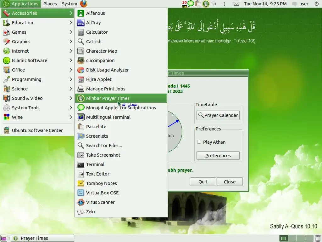Click the Monajat Applet speech bubble icon
This screenshot has width=322, height=242.
[x=81, y=108]
